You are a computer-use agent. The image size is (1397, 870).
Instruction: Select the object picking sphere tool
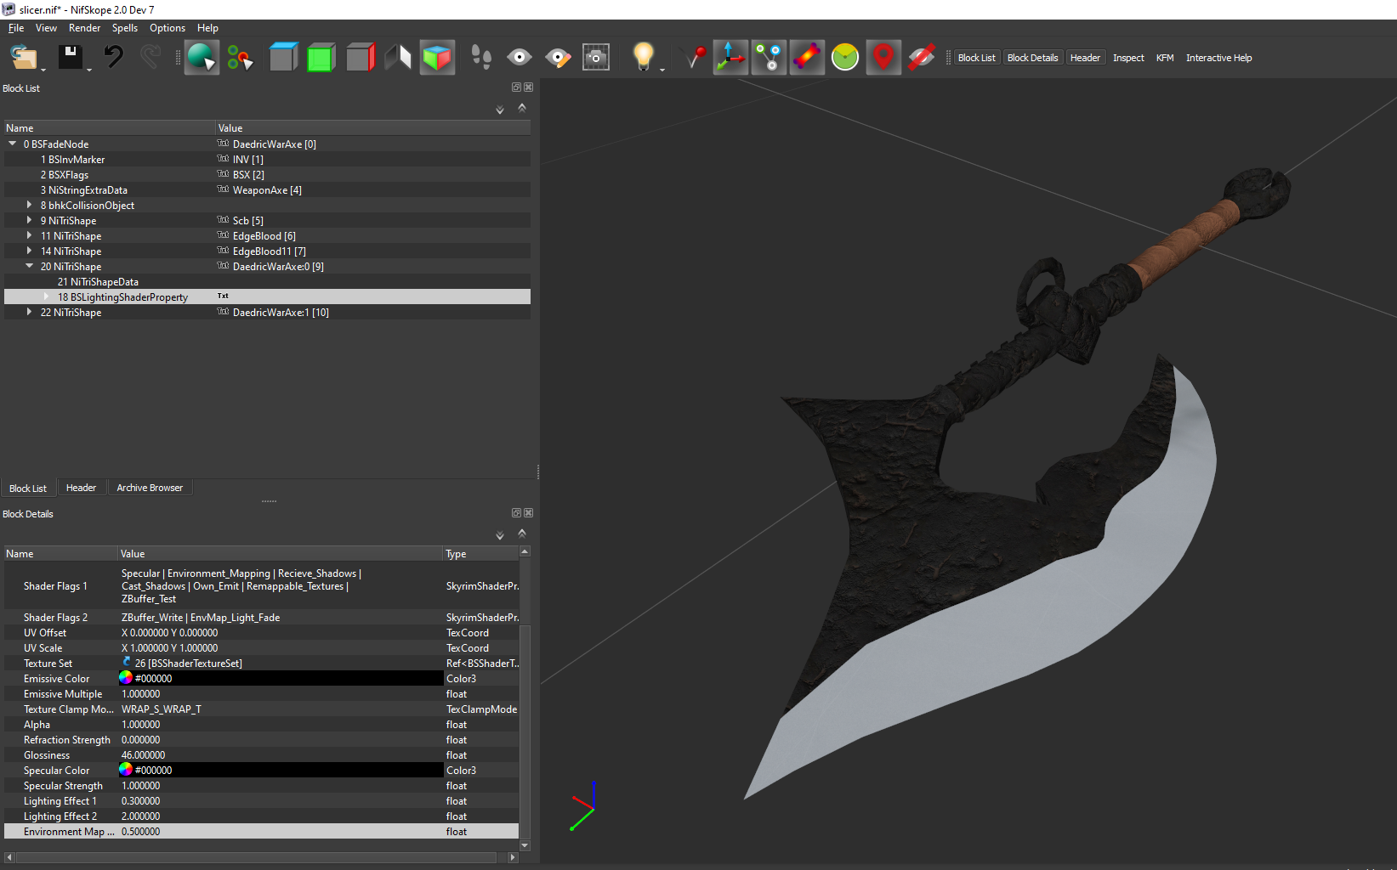coord(202,58)
